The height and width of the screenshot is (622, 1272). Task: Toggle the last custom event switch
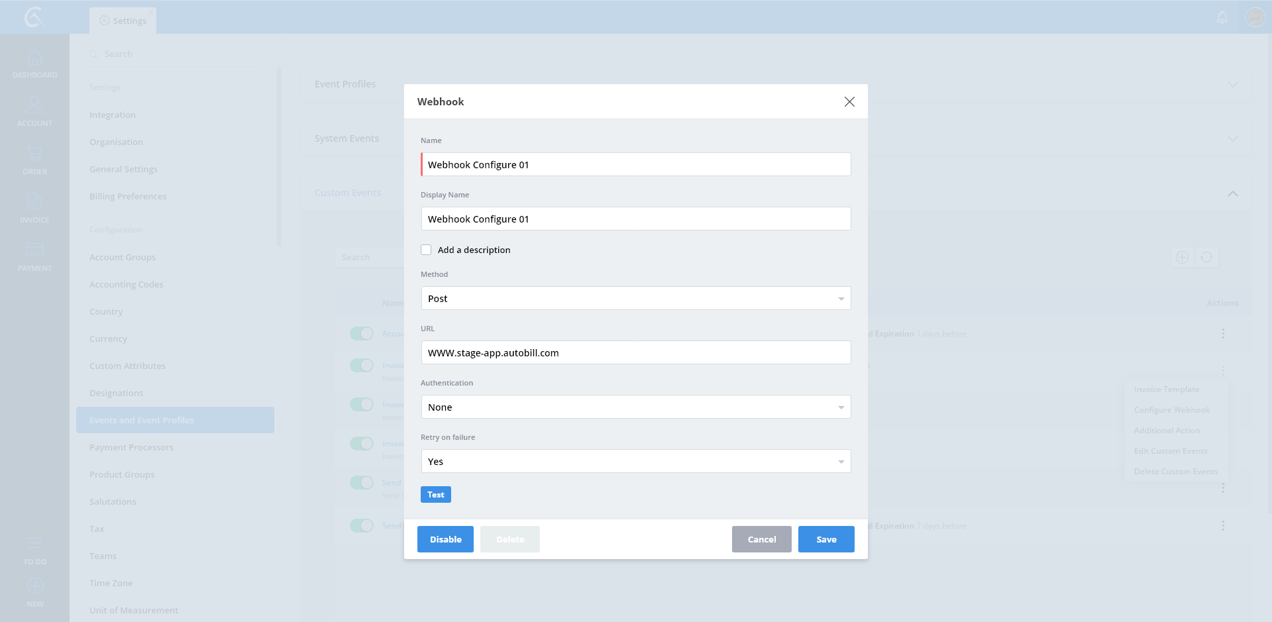pyautogui.click(x=362, y=526)
